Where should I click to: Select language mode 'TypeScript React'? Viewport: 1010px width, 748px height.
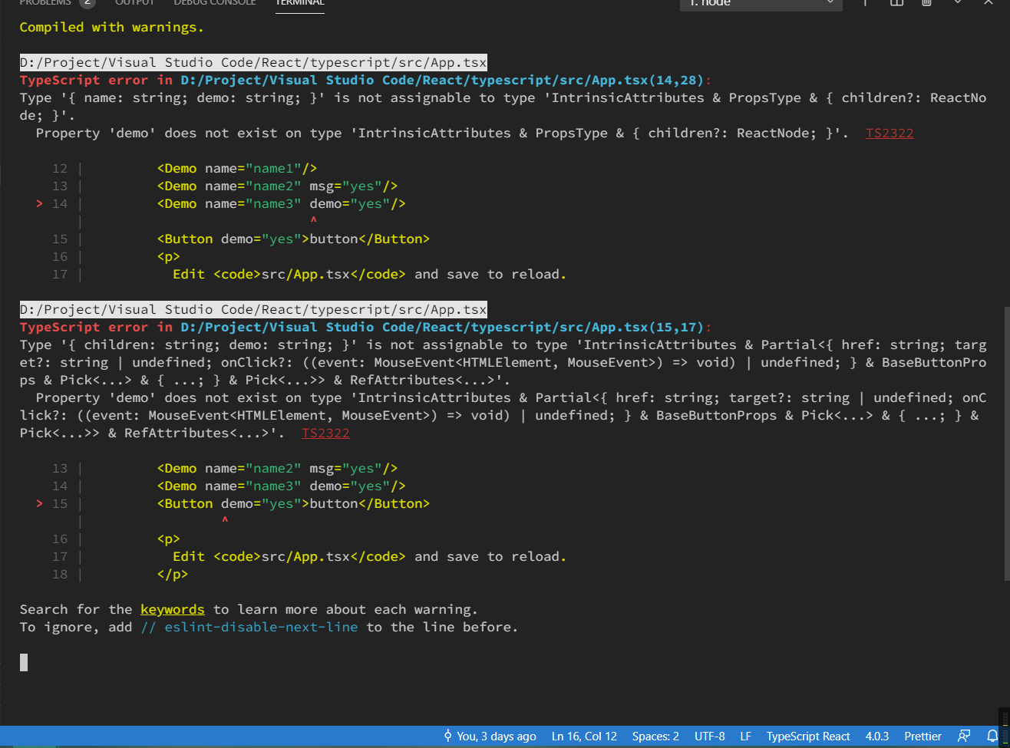click(807, 736)
